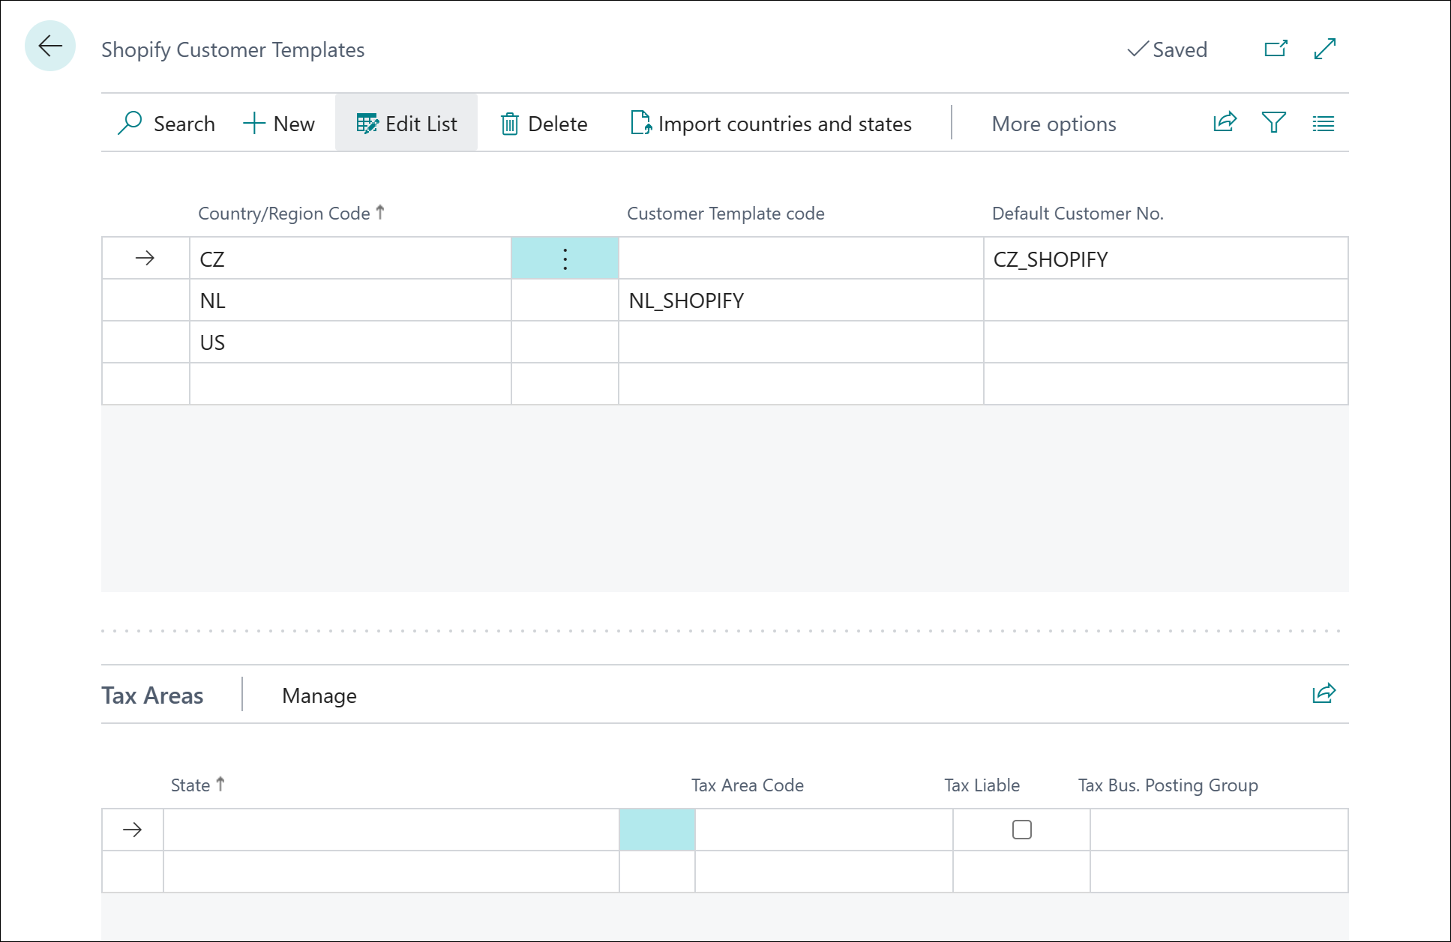Open page in new window icon
This screenshot has height=942, width=1451.
(x=1276, y=49)
